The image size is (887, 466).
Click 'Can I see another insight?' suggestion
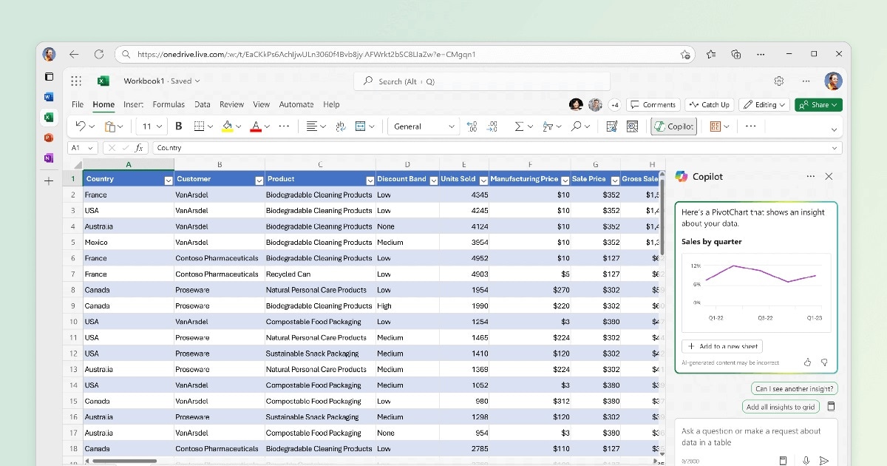tap(794, 388)
